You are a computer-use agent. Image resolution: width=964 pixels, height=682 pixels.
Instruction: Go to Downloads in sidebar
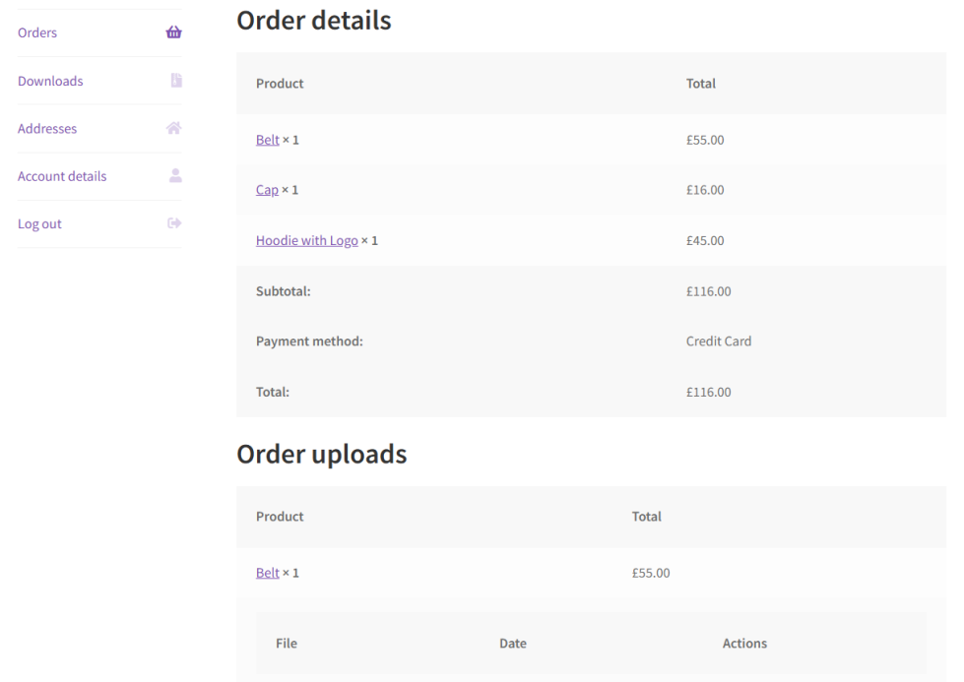(x=50, y=81)
